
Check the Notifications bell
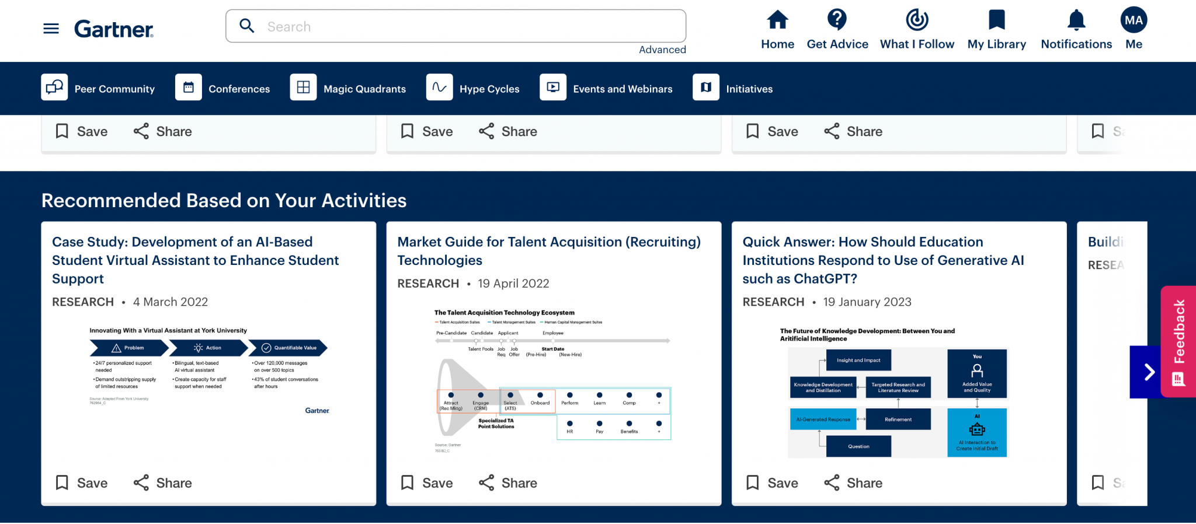pos(1076,20)
